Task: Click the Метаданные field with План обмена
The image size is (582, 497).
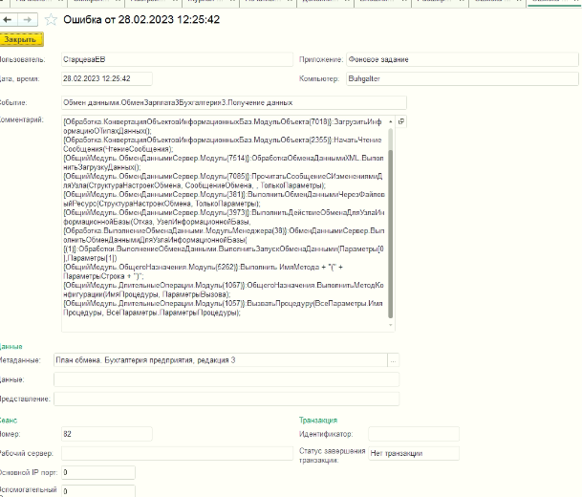Action: [x=219, y=360]
